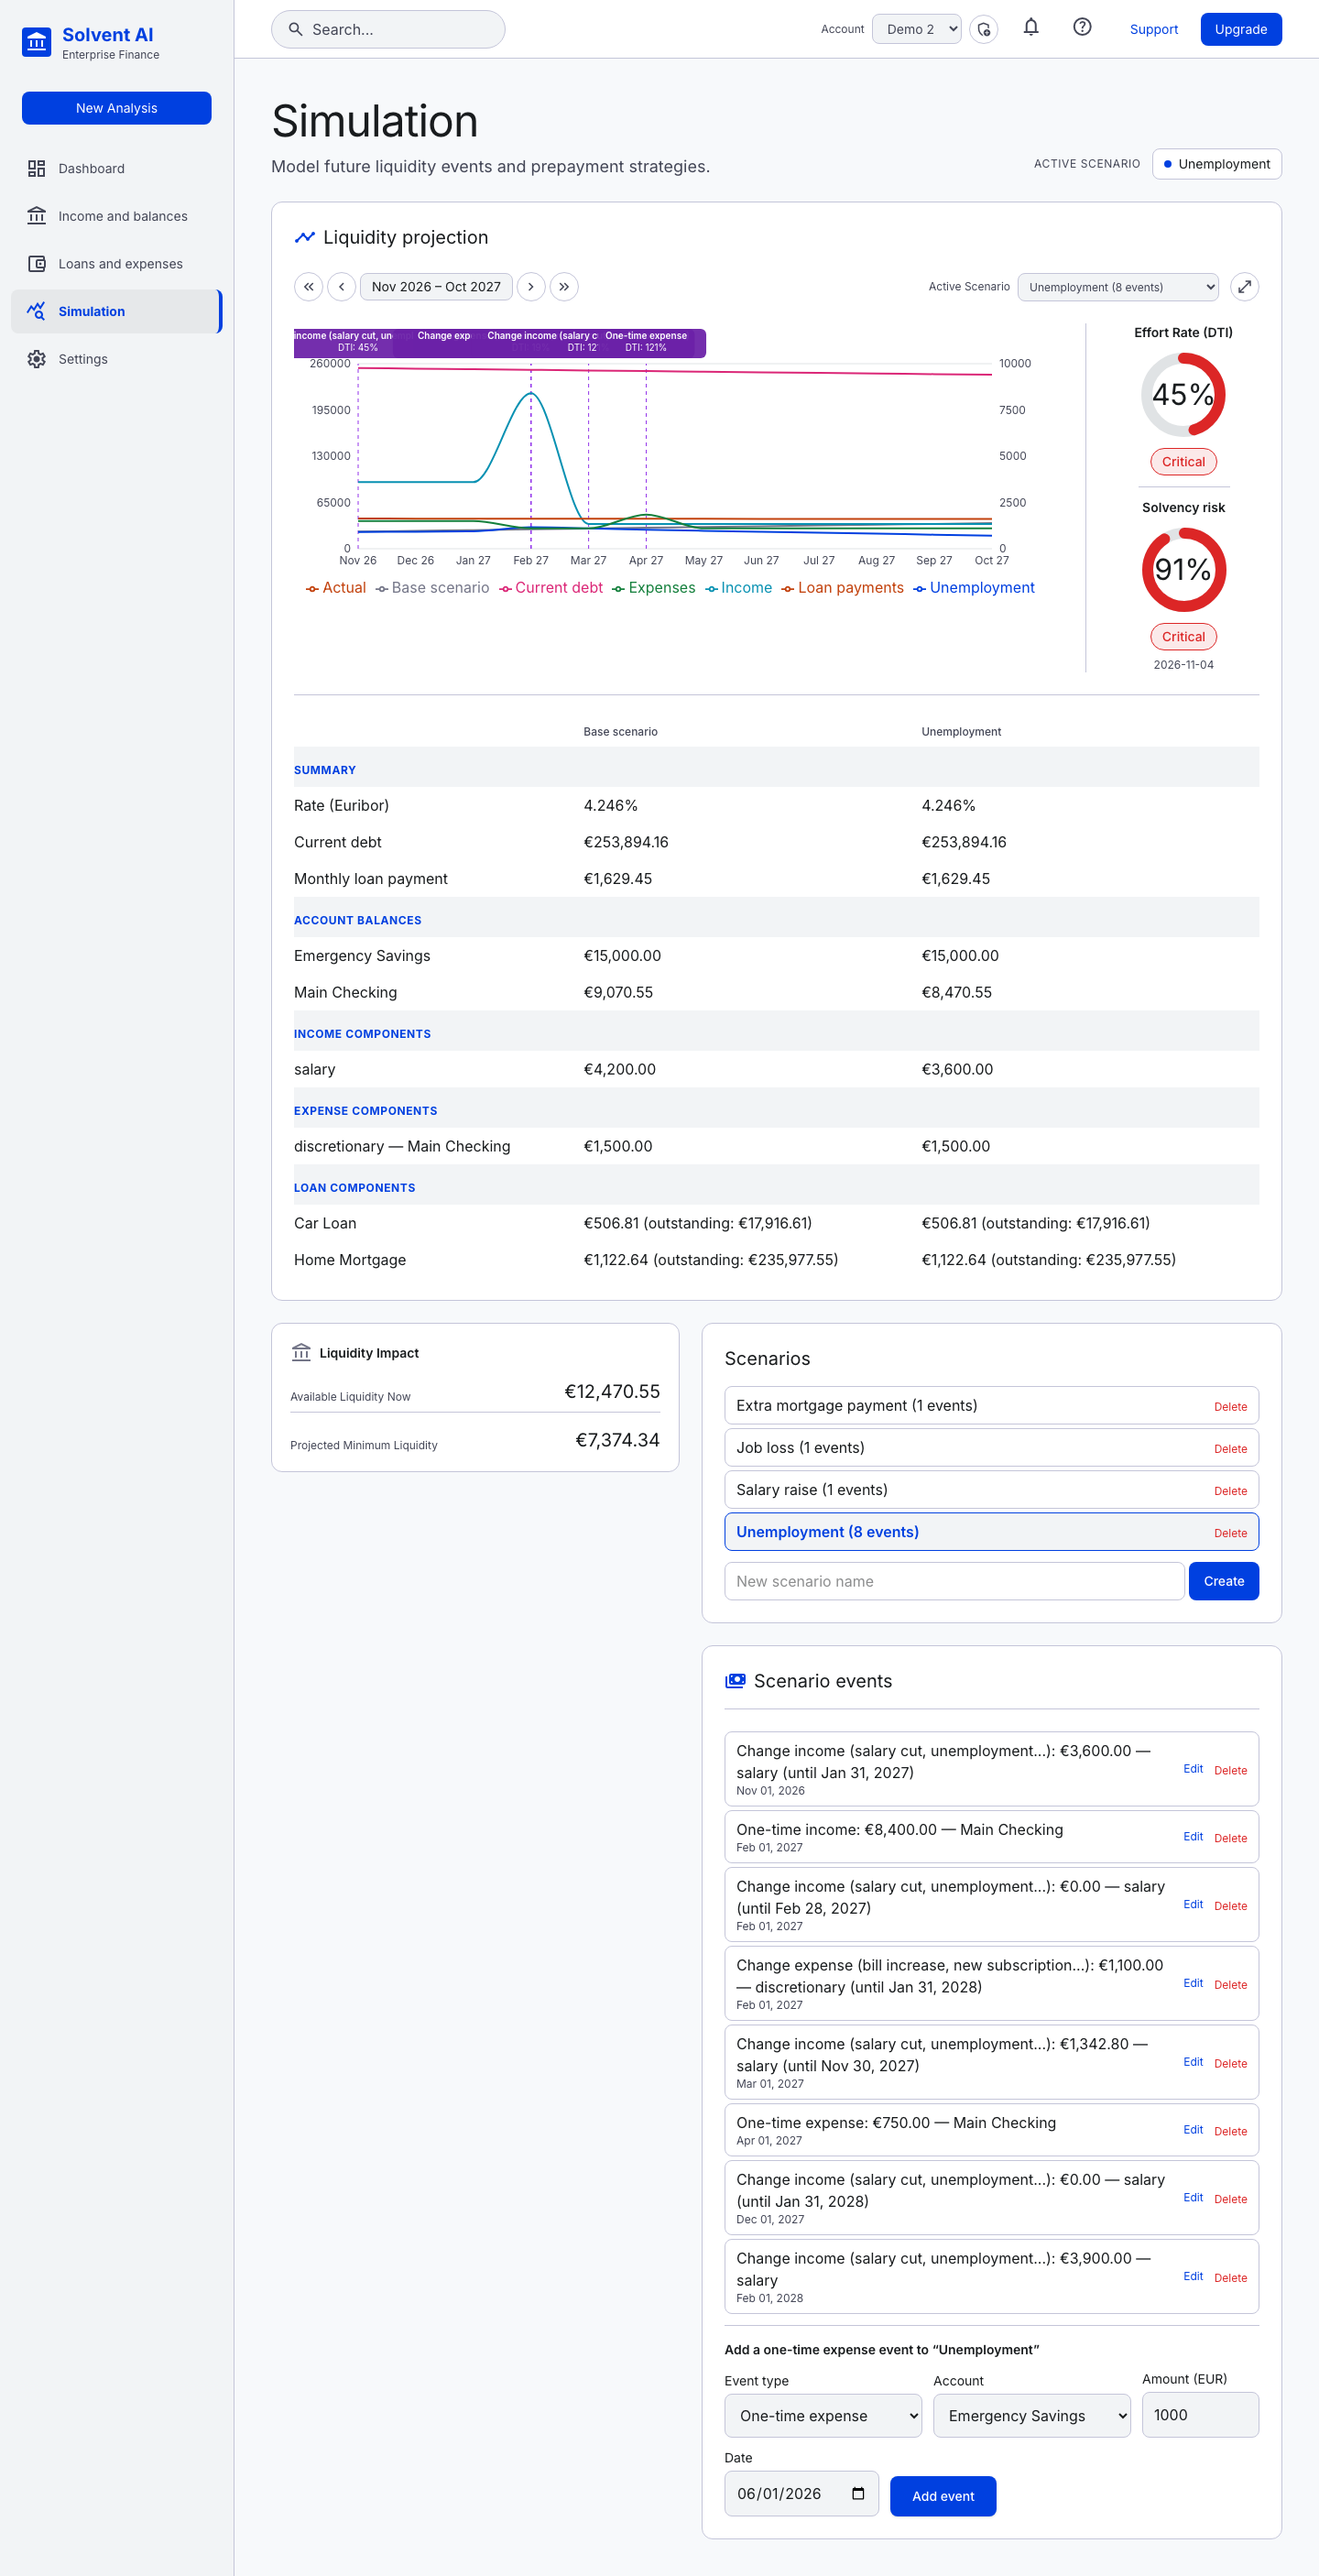1319x2576 pixels.
Task: Click the Upgrade button
Action: (x=1241, y=29)
